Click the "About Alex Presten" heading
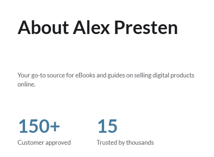 98,28
